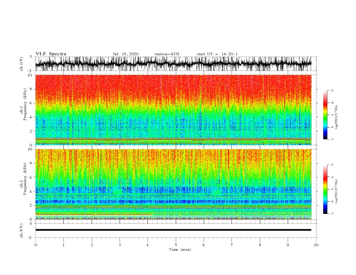Click the 'ch.3(V)' axis label
Screen dimensions: 356x275
[22, 231]
